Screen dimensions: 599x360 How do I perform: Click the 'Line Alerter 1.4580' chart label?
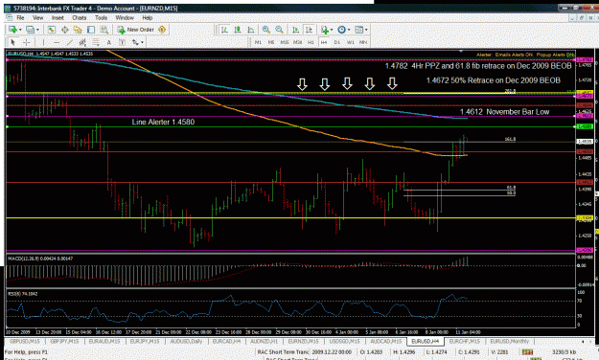coord(163,123)
